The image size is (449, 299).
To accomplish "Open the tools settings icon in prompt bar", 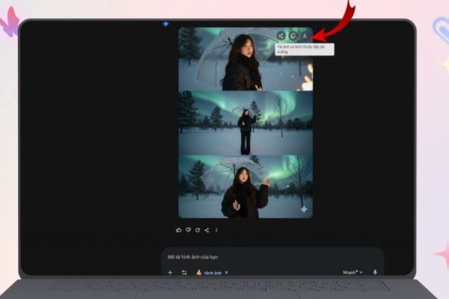I will tap(184, 273).
